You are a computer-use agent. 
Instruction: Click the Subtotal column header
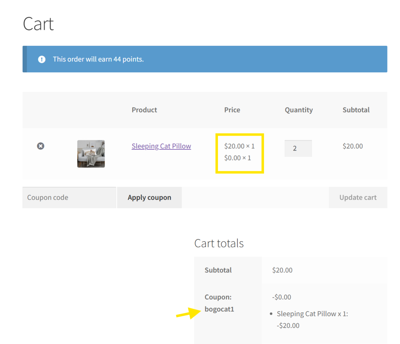[x=356, y=110]
